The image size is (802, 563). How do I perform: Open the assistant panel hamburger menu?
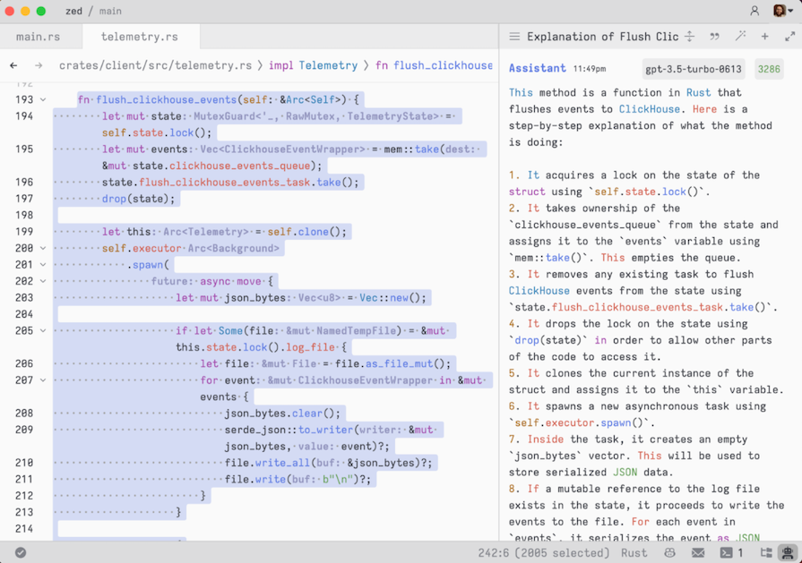pyautogui.click(x=513, y=37)
